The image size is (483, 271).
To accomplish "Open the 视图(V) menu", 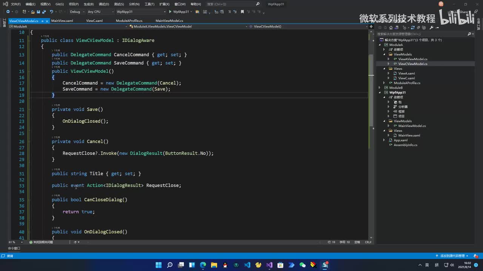I will pos(45,4).
